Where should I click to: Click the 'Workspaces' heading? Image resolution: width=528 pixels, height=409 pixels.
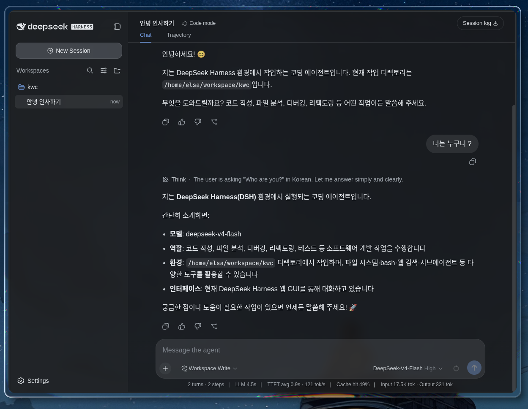(33, 70)
